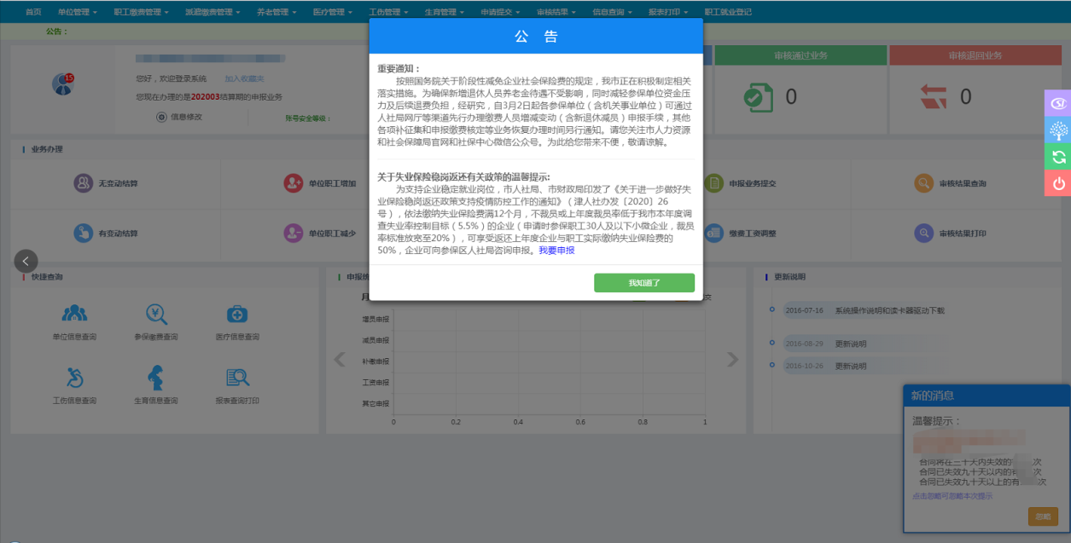Expand the 派遣缴费管理 dropdown menu
The height and width of the screenshot is (543, 1071).
212,12
